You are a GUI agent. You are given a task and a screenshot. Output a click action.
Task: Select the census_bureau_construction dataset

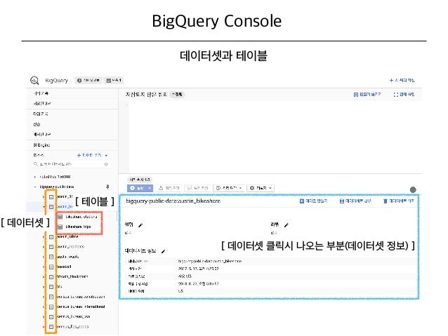[81, 297]
